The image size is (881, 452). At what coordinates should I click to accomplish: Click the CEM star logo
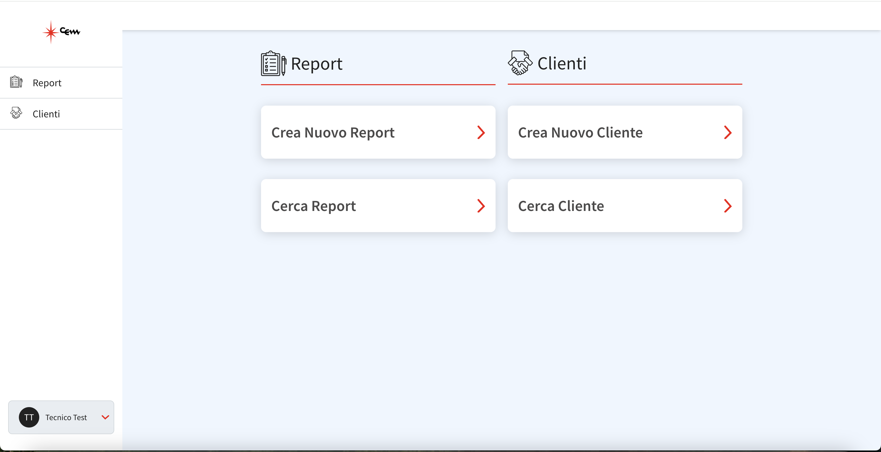[x=61, y=32]
